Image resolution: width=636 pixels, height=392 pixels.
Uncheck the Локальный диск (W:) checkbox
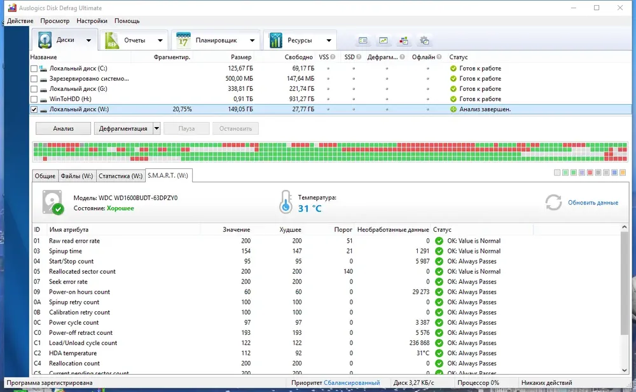tap(34, 109)
